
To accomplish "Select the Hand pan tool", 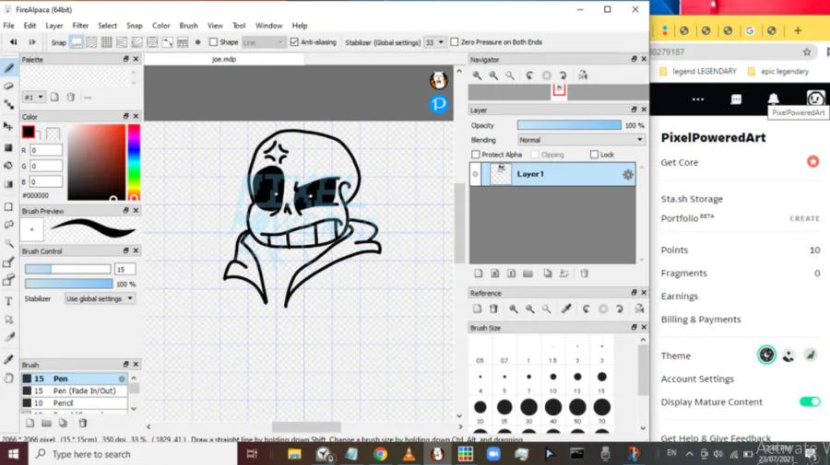I will click(x=8, y=378).
